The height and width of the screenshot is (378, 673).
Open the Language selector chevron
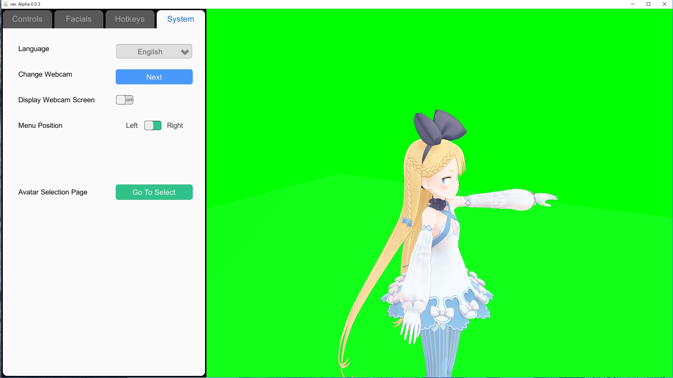click(184, 51)
